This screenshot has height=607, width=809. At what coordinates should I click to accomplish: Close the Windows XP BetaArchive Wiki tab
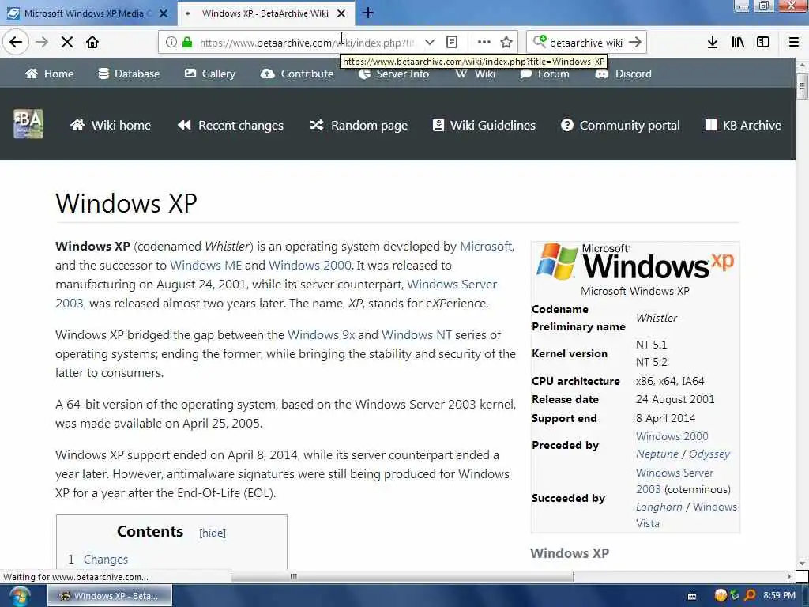click(341, 13)
